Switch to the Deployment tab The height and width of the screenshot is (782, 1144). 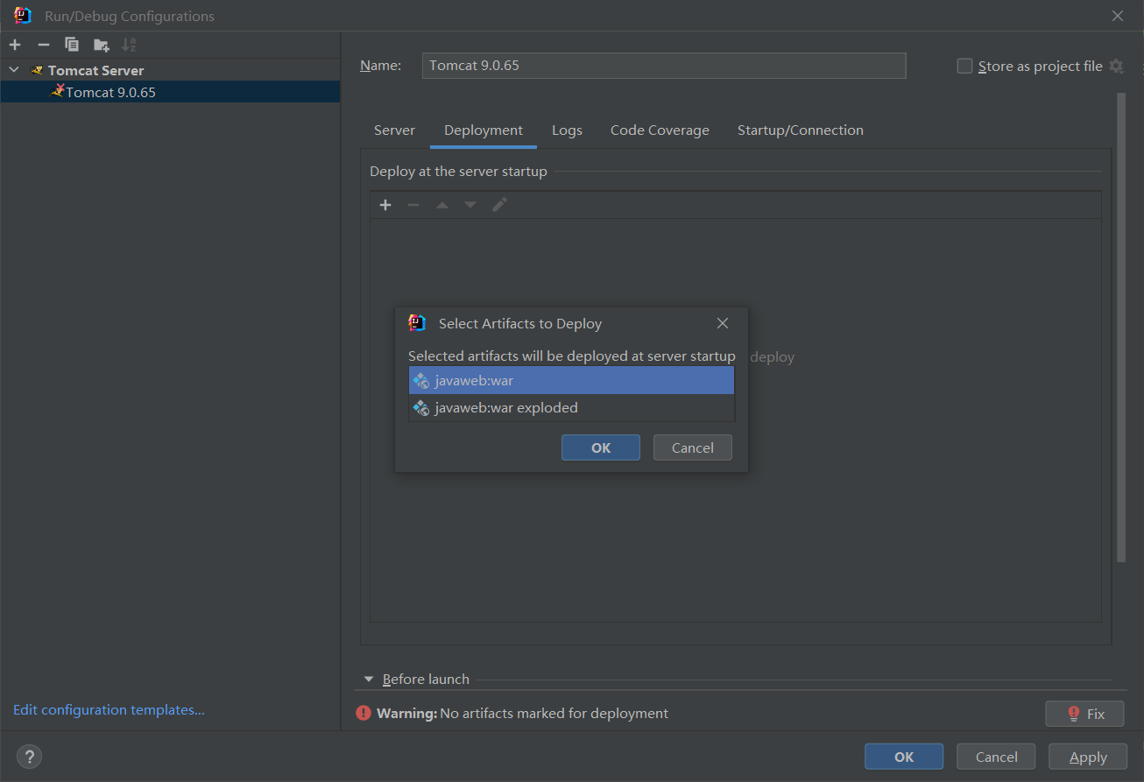(x=484, y=130)
